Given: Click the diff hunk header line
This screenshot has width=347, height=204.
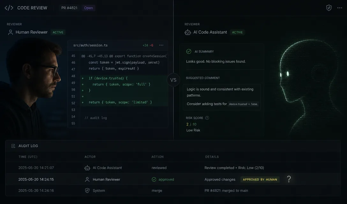Looking at the screenshot, I should coord(124,56).
